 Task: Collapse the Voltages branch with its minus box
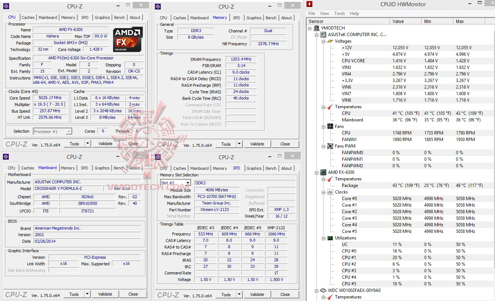pos(324,41)
